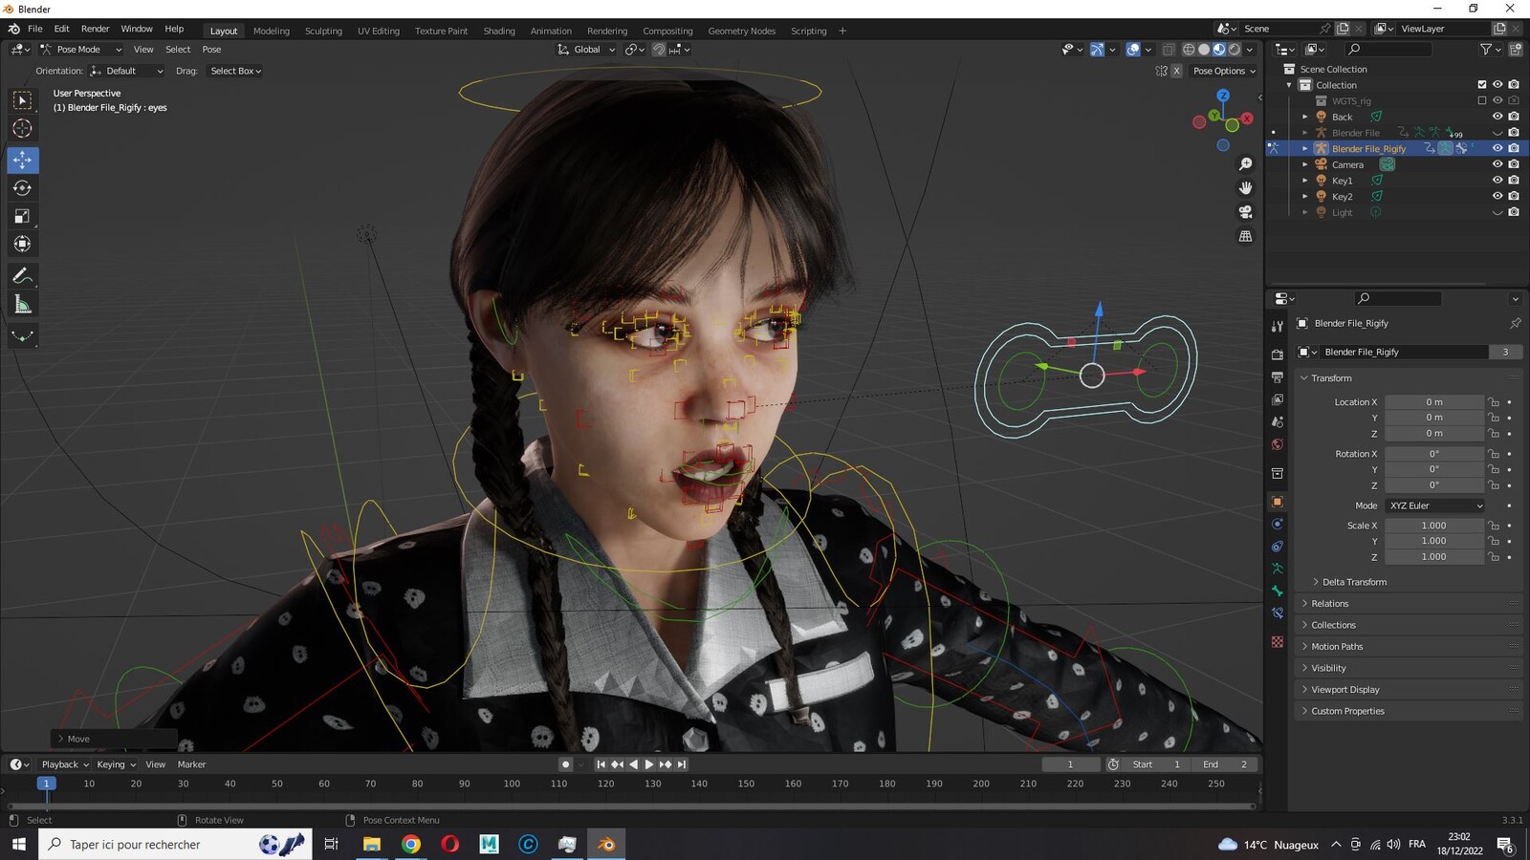Viewport: 1530px width, 860px height.
Task: Select the Cursor tool in the left toolbar
Action: click(x=22, y=128)
